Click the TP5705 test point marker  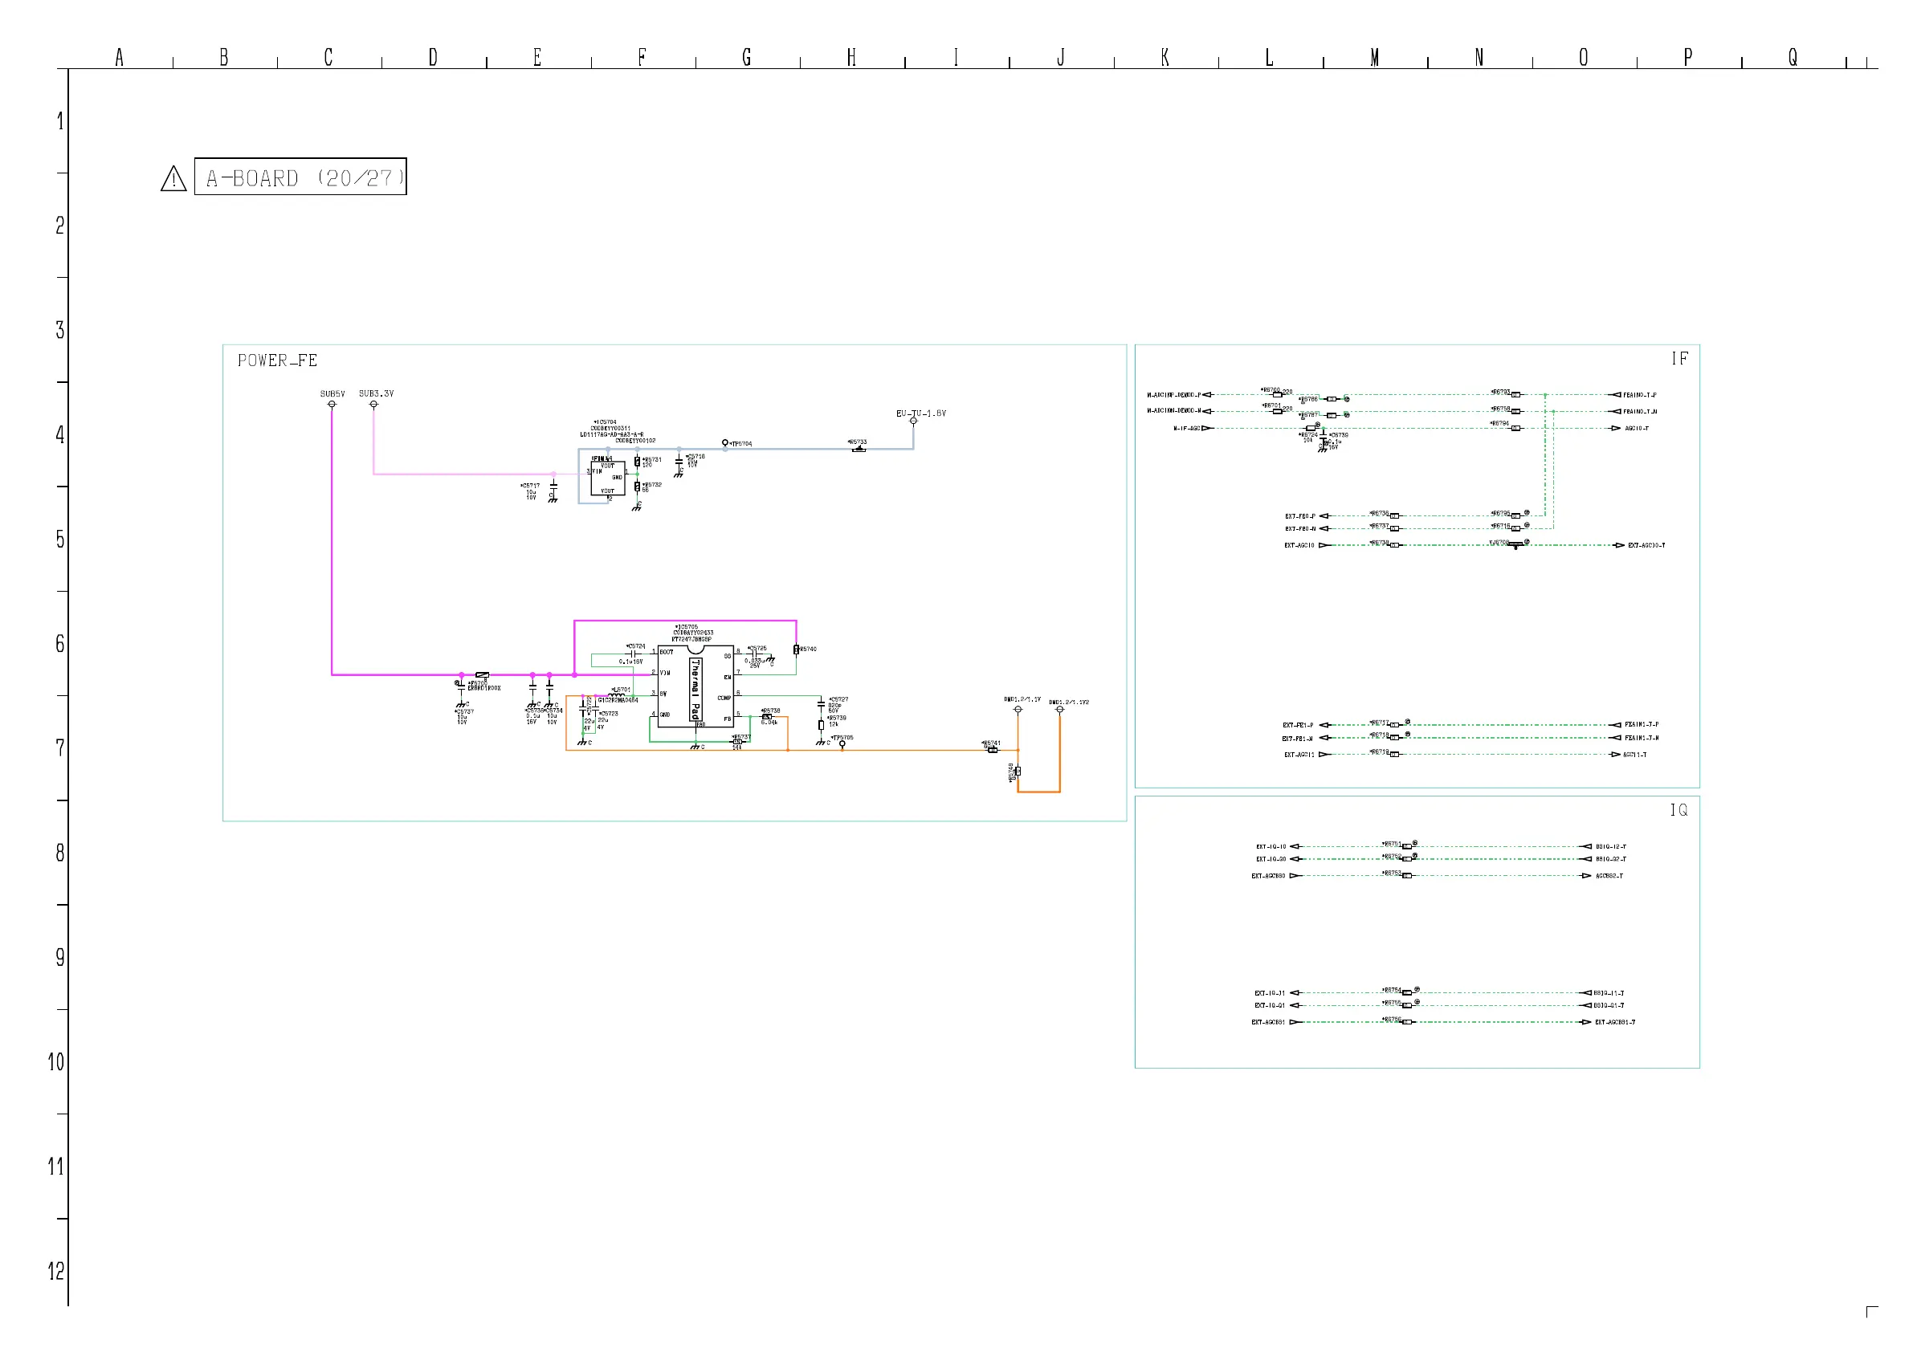pyautogui.click(x=842, y=745)
